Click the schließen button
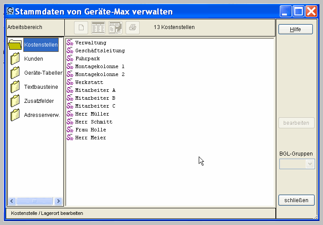Screen dimensions: 323x225 297,200
